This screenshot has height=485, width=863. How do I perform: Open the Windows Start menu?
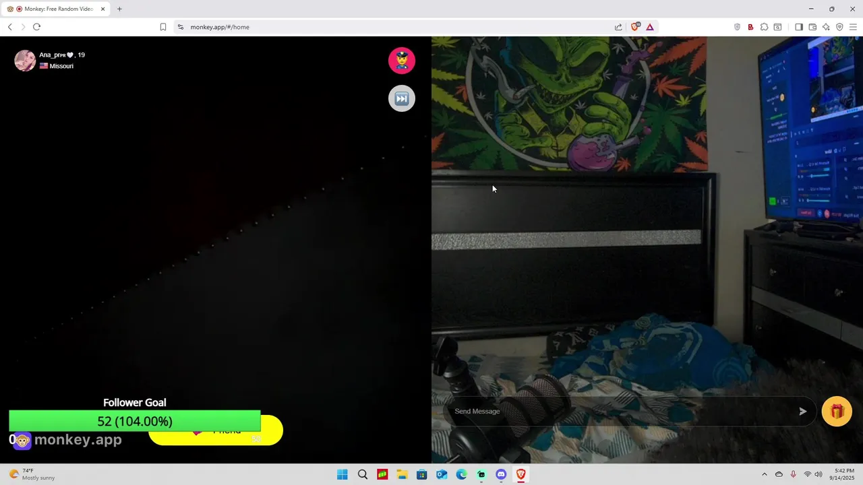point(343,474)
